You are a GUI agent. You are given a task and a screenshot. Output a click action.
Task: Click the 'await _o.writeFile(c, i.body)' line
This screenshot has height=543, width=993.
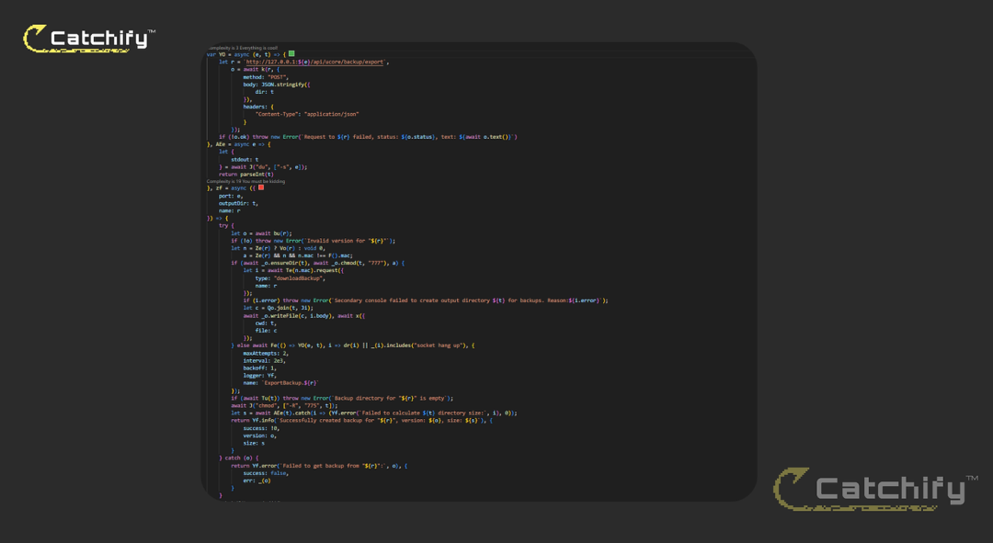click(304, 316)
